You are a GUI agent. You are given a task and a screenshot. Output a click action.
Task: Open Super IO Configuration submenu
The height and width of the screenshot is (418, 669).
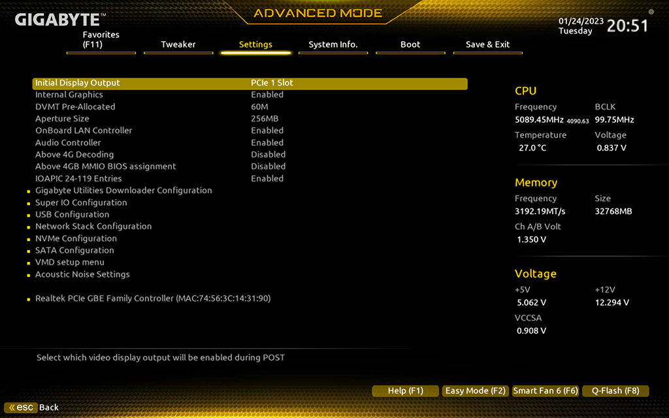pos(81,202)
